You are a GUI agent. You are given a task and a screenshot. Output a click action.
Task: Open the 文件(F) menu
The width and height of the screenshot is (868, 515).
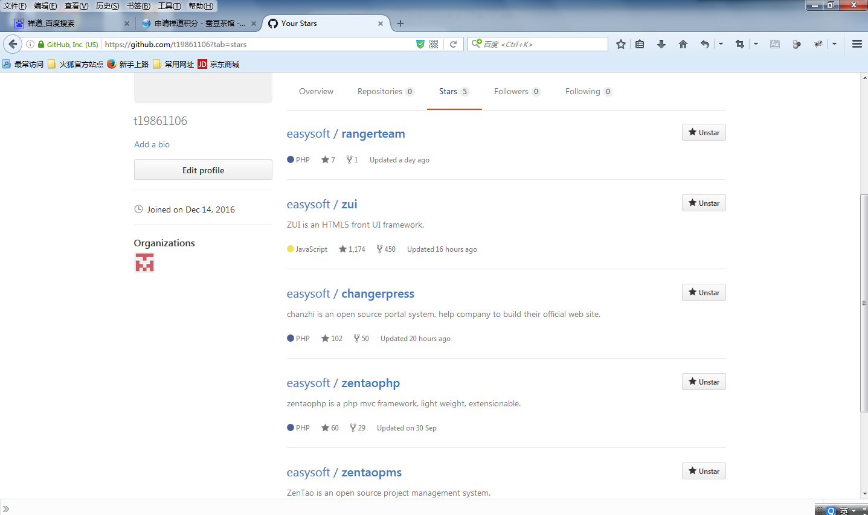click(15, 6)
